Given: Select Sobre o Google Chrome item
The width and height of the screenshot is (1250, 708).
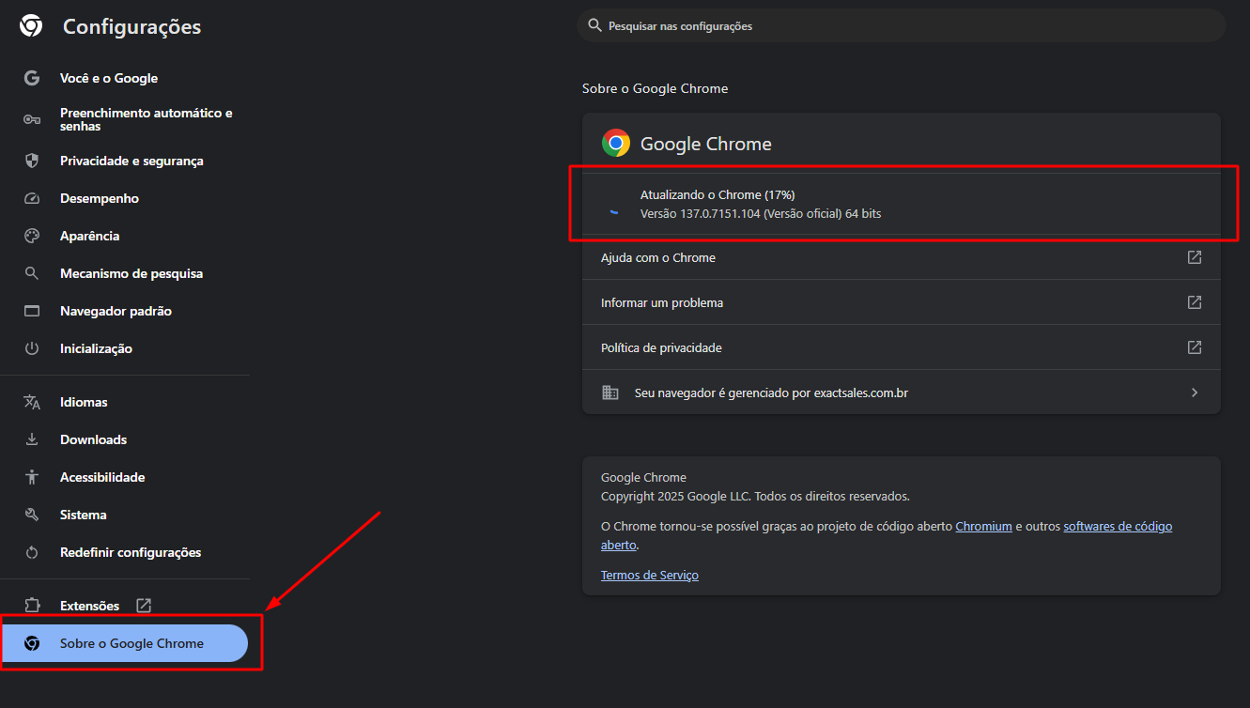Looking at the screenshot, I should (x=124, y=643).
